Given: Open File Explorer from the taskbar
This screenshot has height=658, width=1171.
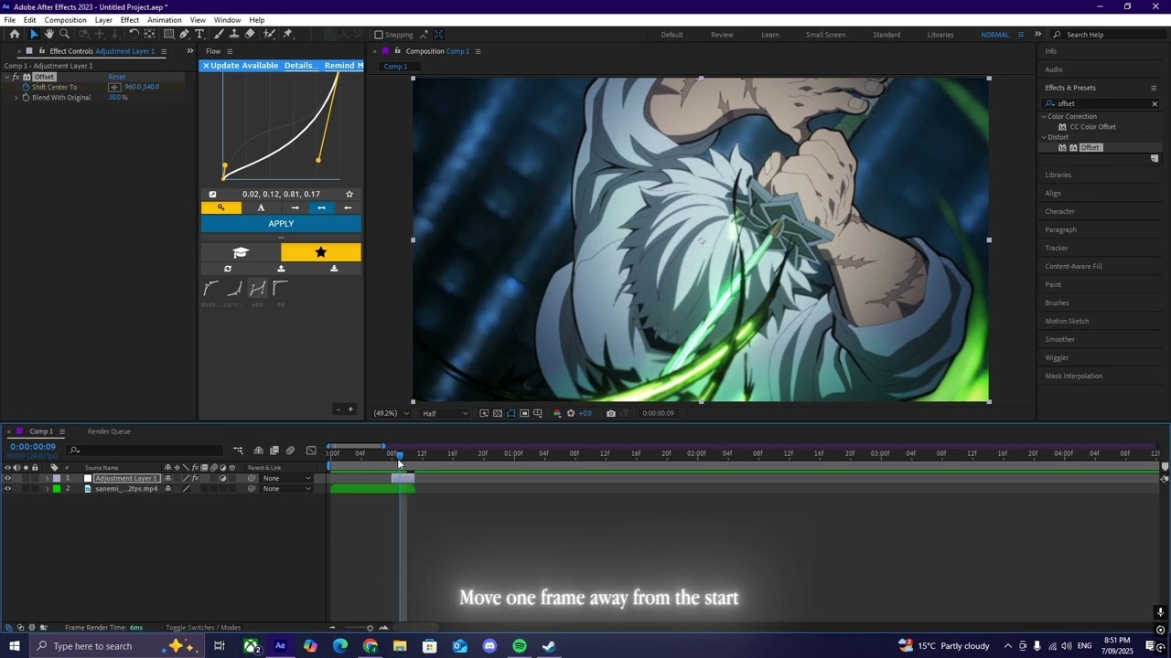Looking at the screenshot, I should point(400,646).
